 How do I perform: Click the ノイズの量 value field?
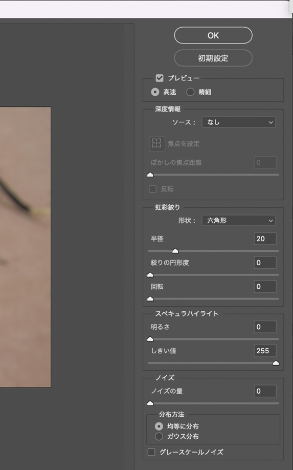[265, 391]
